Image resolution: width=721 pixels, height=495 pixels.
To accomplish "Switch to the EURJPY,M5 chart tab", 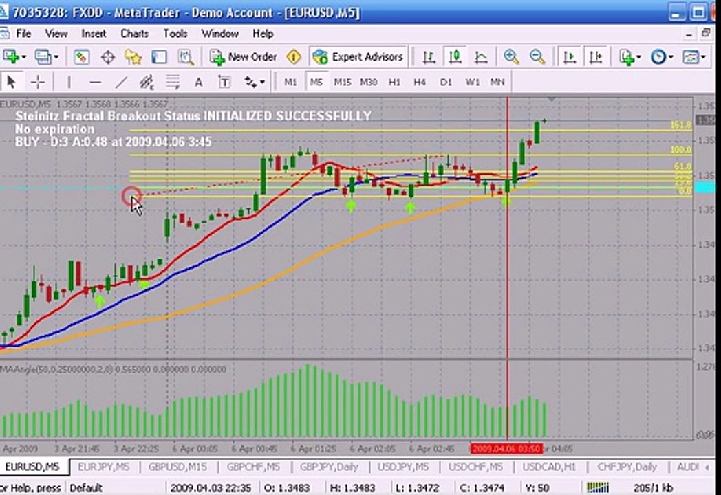I will 103,467.
